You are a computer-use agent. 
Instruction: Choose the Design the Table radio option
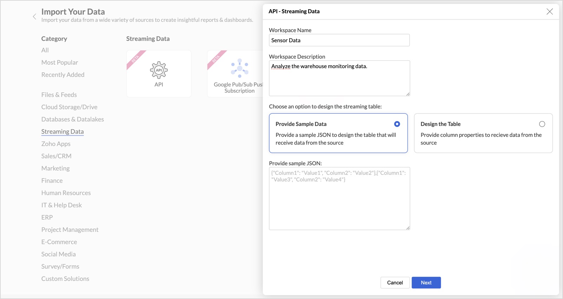point(542,124)
